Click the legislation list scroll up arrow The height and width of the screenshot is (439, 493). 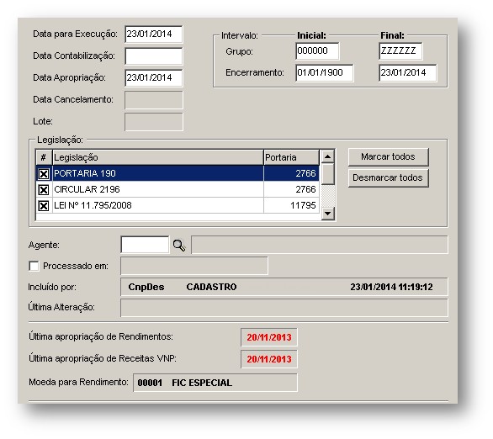[327, 156]
